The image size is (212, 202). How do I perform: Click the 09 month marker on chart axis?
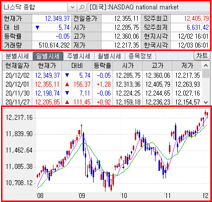click(82, 196)
